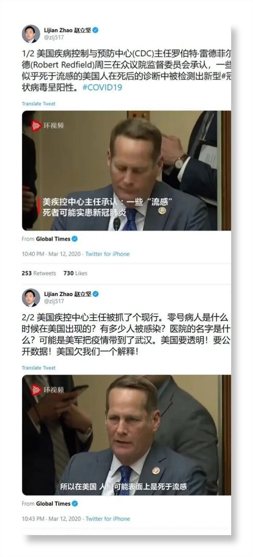Click verified badge beside first Lijian Zhao name
Viewport: 253px width, 557px height.
coord(96,30)
